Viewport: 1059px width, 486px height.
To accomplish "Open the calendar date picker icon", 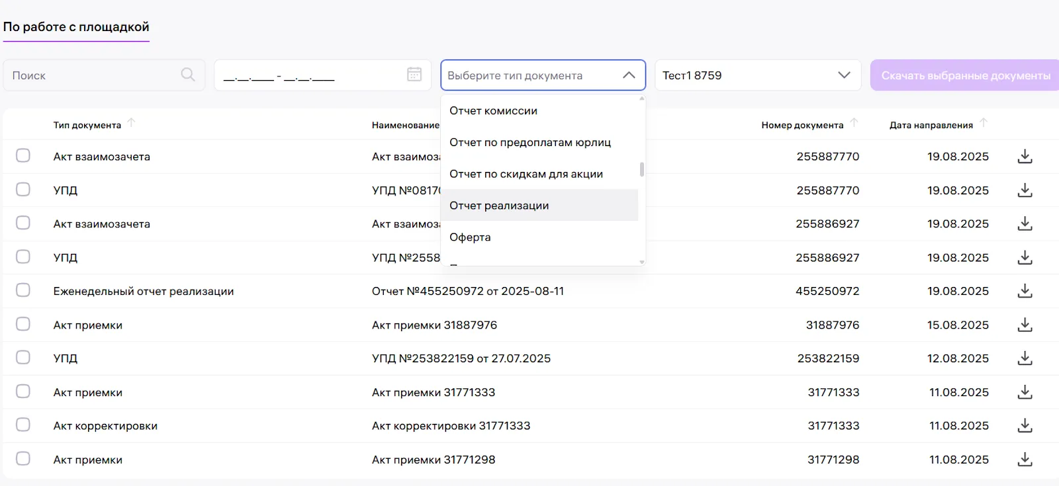I will (414, 75).
